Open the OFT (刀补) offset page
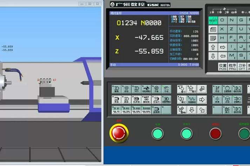The height and width of the screenshot is (166, 250). (242, 67)
